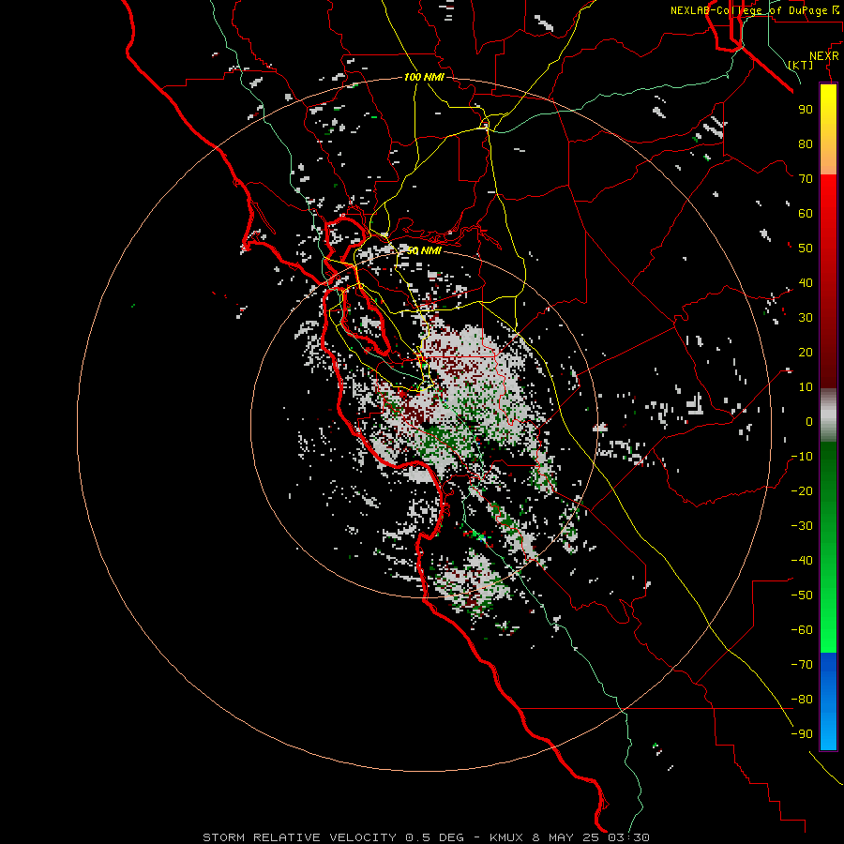Viewport: 844px width, 844px height.
Task: Click the 40 value on the velocity scale
Action: (x=806, y=283)
